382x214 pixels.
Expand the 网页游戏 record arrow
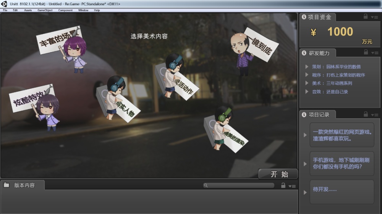coord(305,135)
